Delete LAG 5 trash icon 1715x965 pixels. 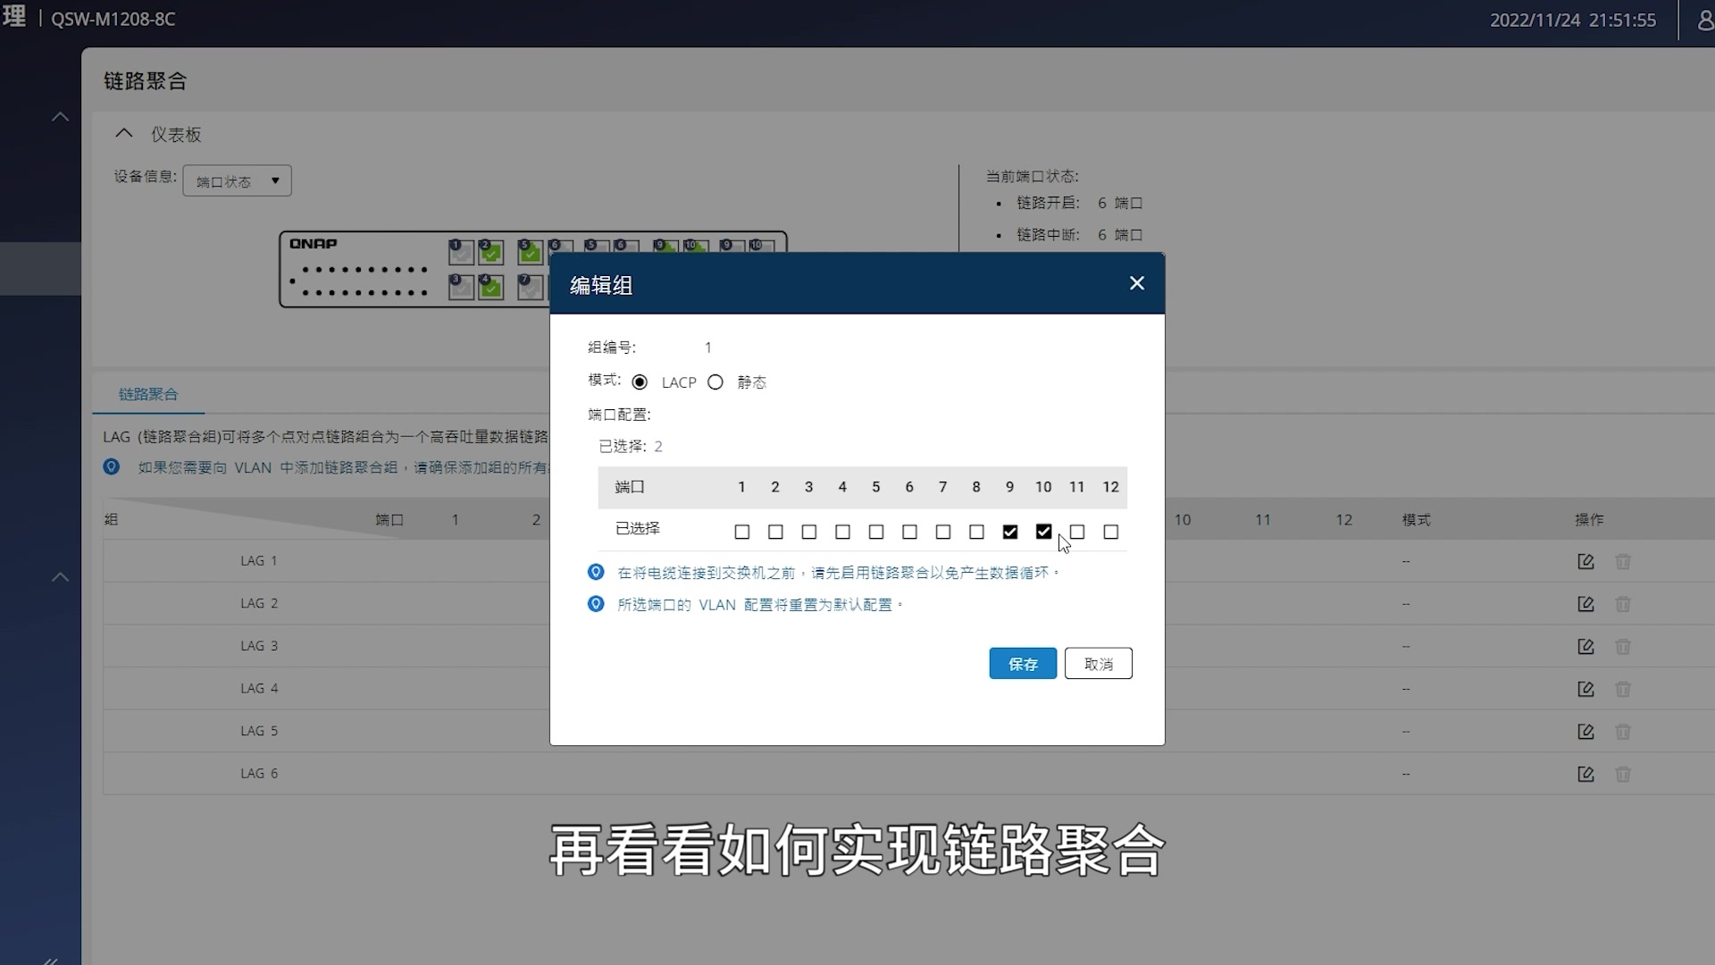coord(1623,732)
